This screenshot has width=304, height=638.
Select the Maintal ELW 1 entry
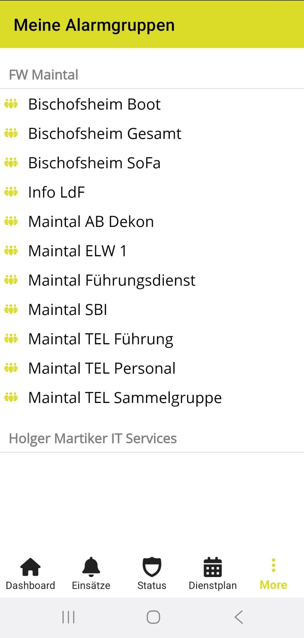point(78,251)
